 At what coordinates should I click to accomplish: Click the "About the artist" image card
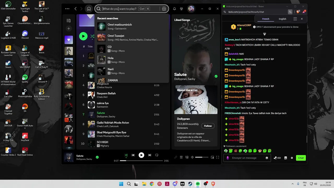tap(196, 99)
